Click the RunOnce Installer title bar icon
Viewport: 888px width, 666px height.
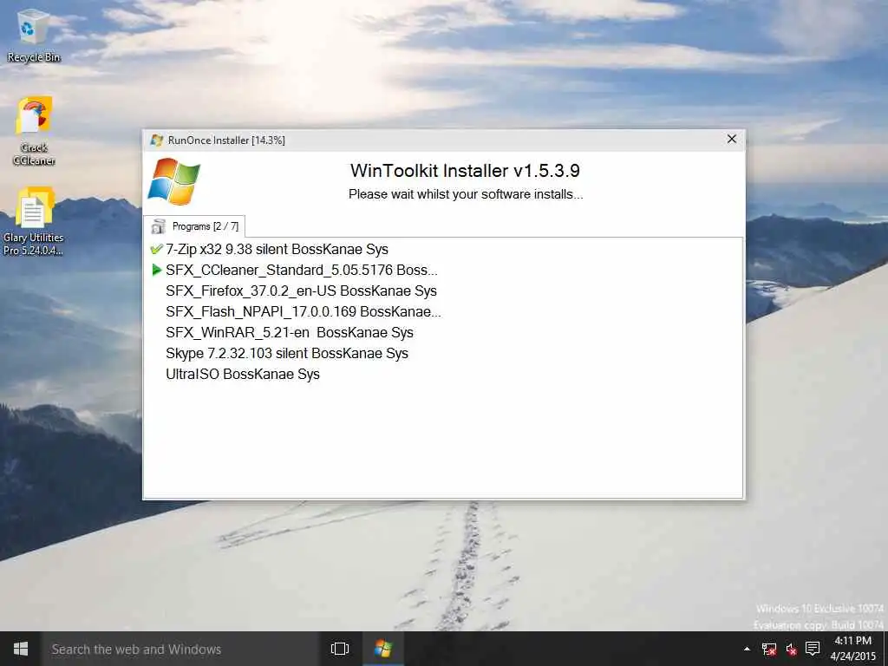pyautogui.click(x=157, y=140)
